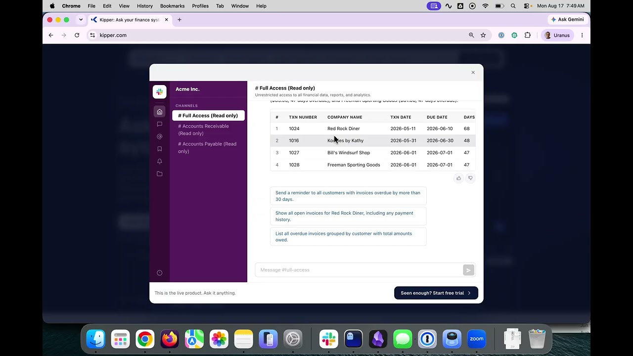Click the Red Rock Diner company cell
Screen dimensions: 633x356
click(344, 129)
